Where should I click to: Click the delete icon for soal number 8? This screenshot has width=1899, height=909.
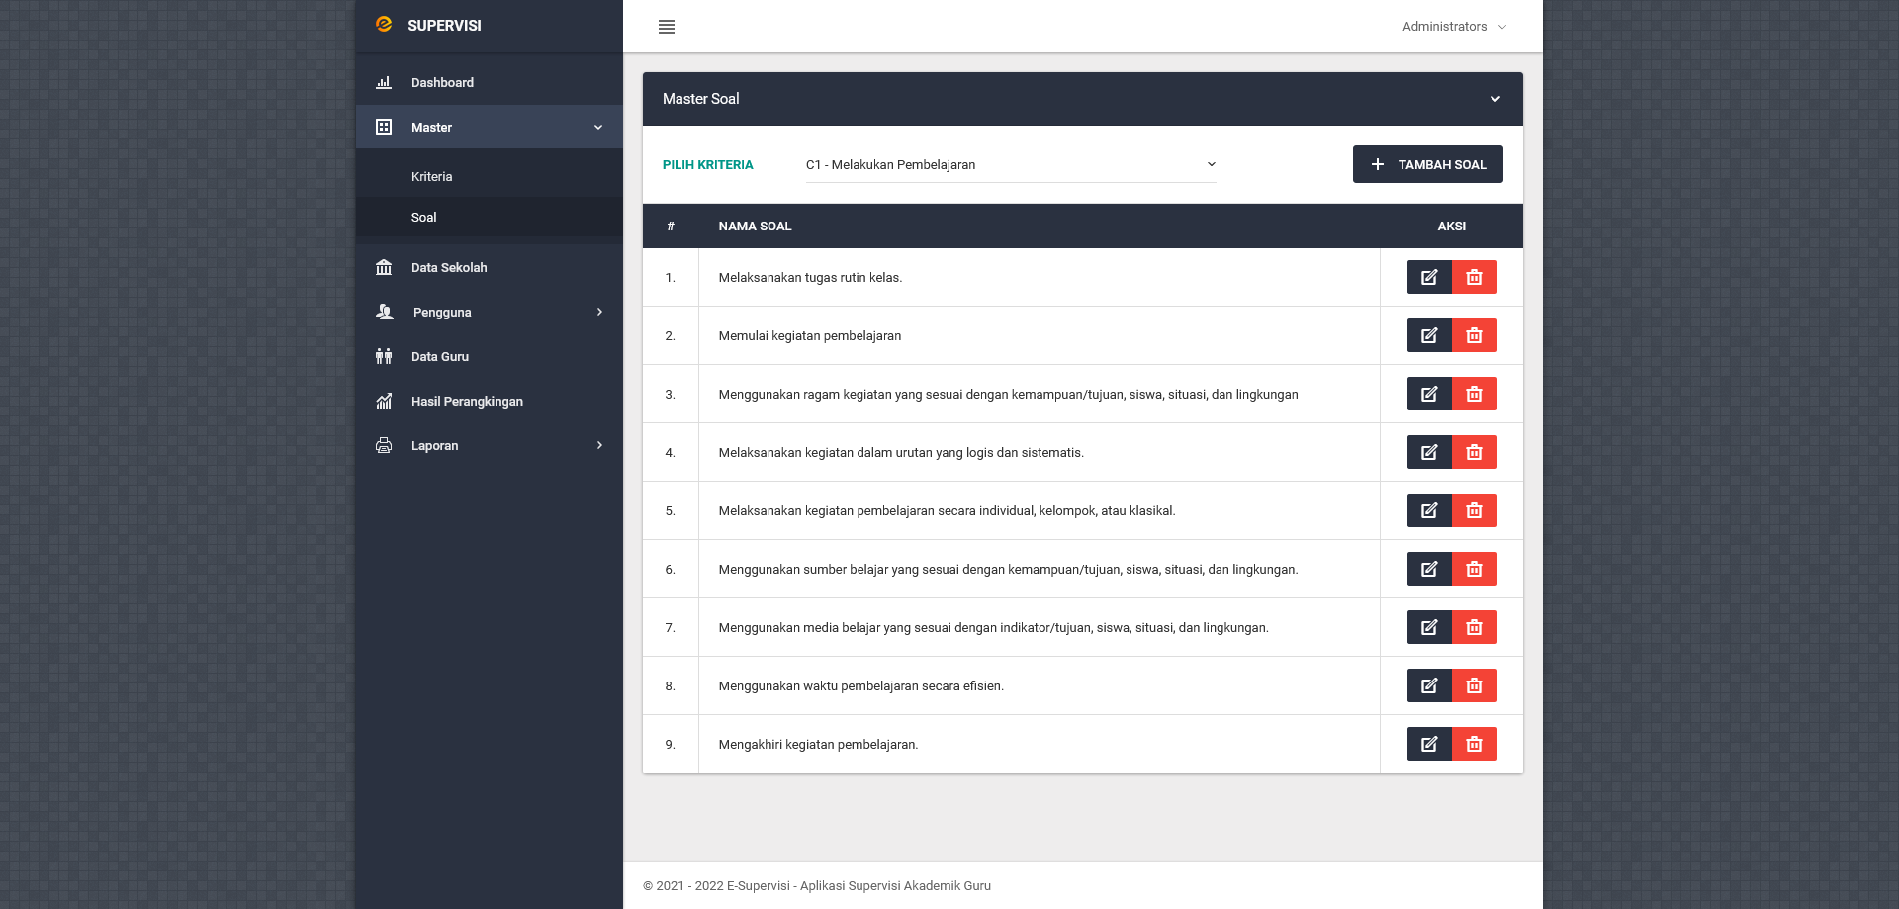1474,685
